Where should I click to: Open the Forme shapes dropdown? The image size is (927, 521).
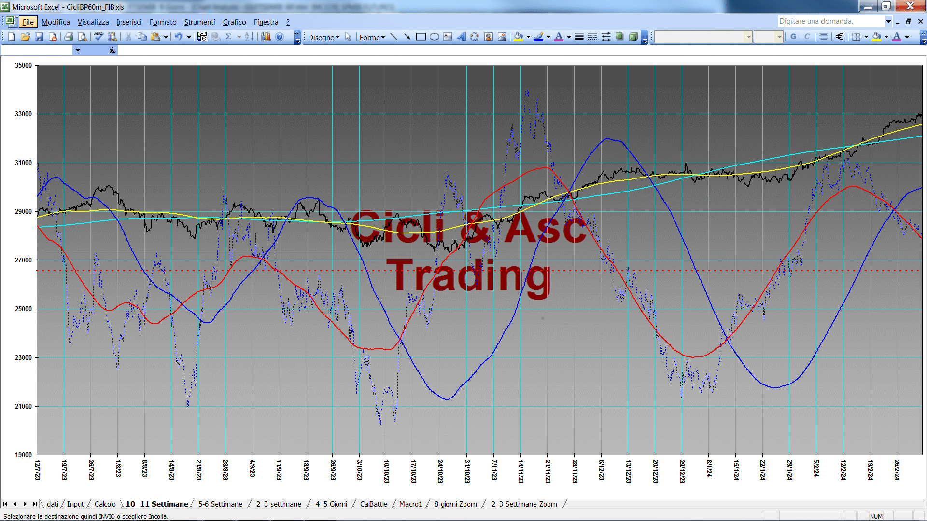pyautogui.click(x=372, y=37)
